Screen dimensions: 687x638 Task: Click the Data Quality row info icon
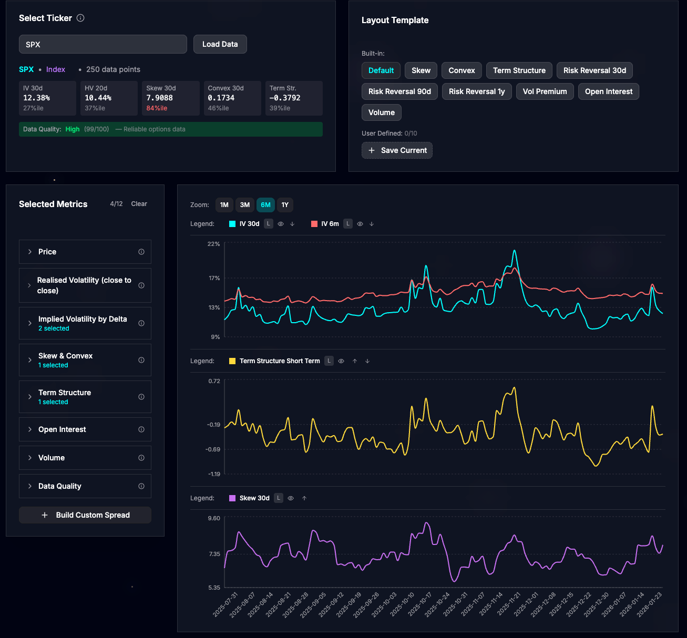tap(141, 486)
